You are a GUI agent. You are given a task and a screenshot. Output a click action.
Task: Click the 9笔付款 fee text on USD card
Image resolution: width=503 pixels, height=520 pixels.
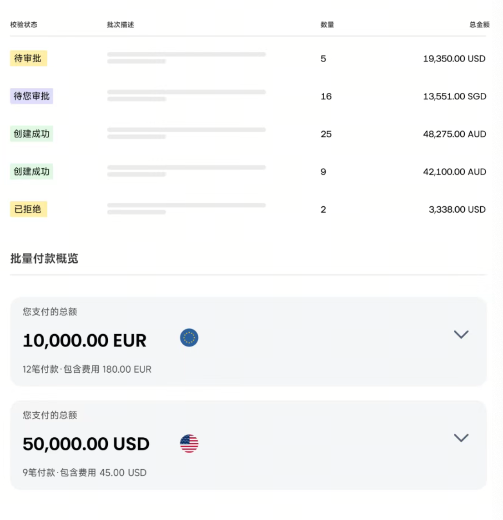point(83,473)
